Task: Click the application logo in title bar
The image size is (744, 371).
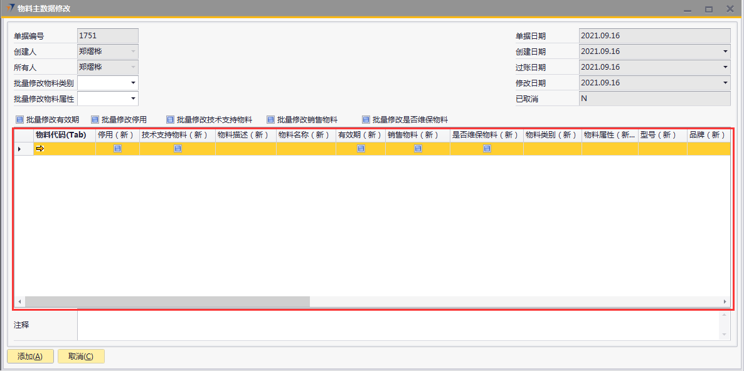Action: (10, 8)
